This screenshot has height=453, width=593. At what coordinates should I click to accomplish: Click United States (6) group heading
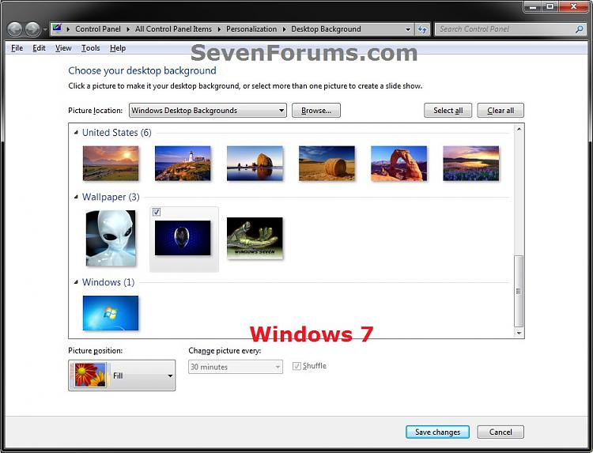116,132
